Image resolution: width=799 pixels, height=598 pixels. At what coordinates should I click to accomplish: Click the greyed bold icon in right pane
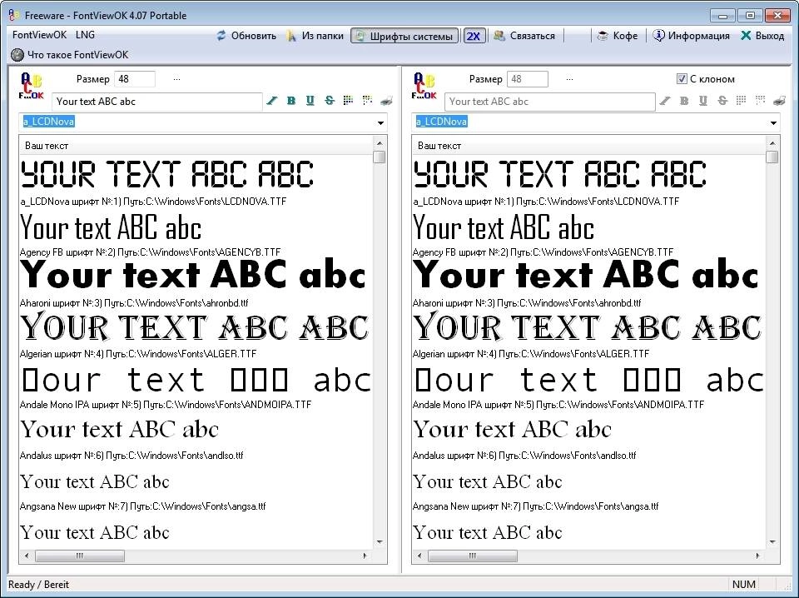point(684,101)
